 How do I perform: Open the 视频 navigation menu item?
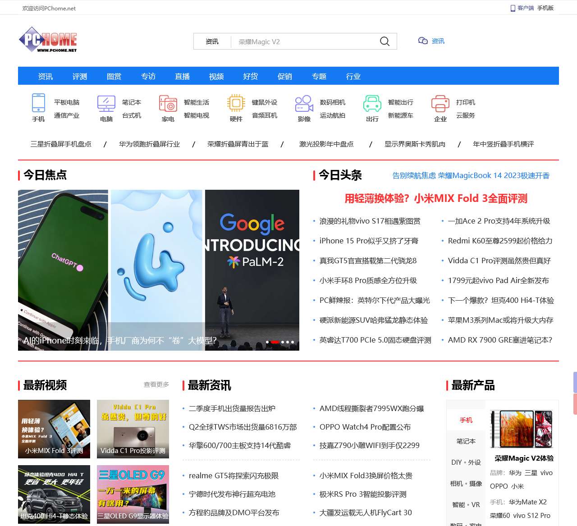[x=216, y=76]
